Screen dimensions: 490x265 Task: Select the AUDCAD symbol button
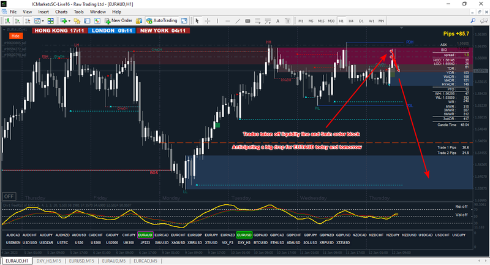[13, 235]
